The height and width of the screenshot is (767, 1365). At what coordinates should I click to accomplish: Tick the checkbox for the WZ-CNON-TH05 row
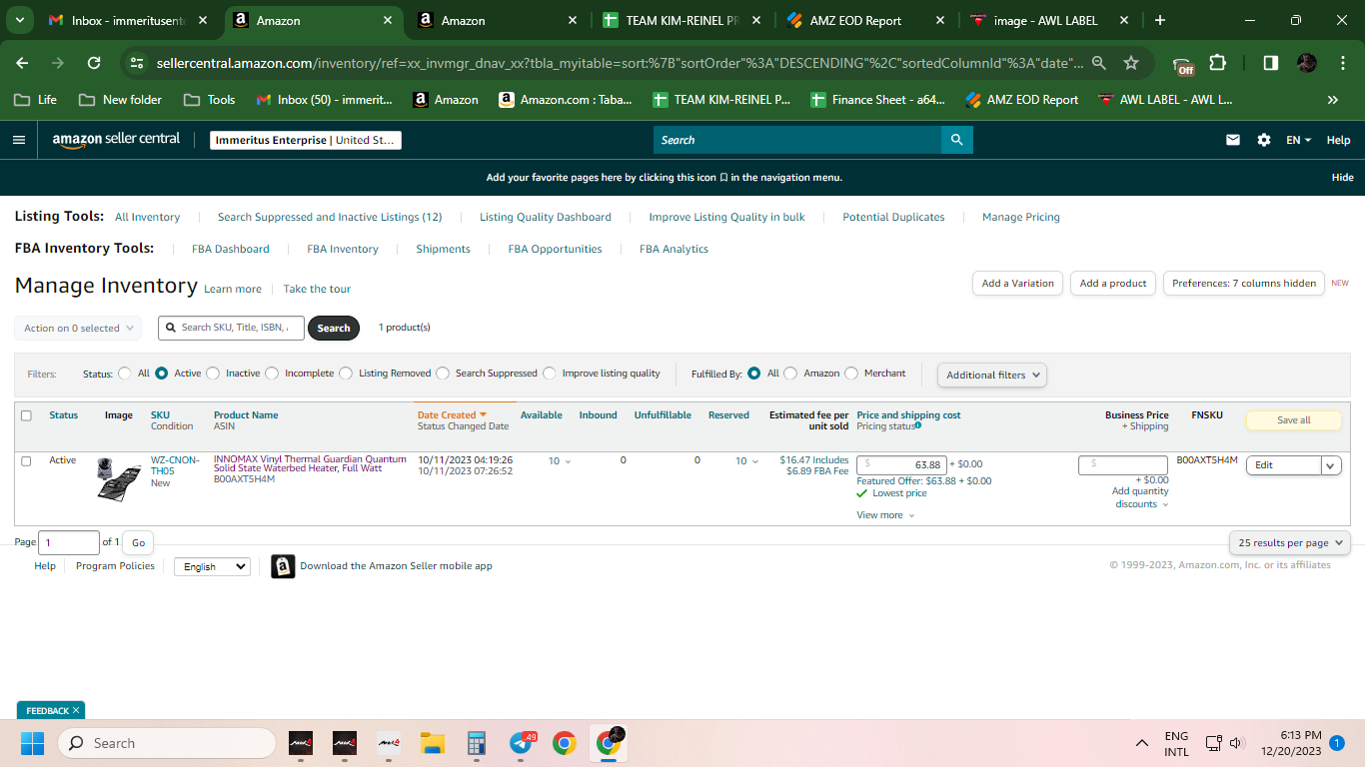click(26, 461)
